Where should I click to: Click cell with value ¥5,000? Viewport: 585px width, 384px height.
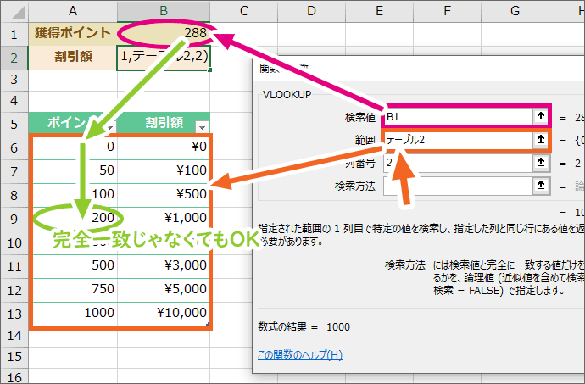click(x=164, y=291)
